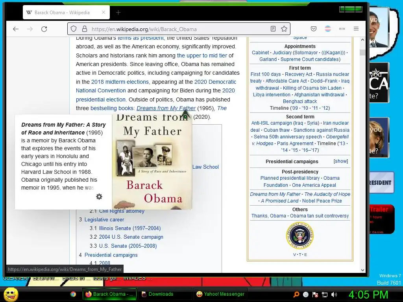The image size is (403, 302).
Task: Switch to Barack Obama Firefox taskbar button
Action: [110, 294]
